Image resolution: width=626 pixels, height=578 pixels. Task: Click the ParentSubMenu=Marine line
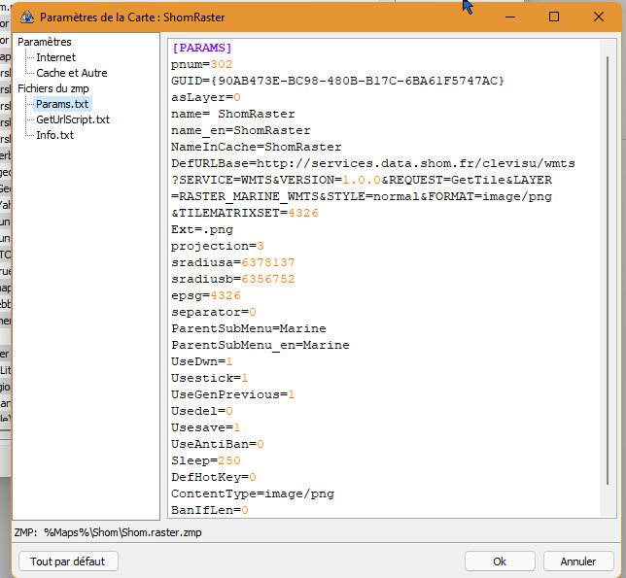(x=249, y=328)
